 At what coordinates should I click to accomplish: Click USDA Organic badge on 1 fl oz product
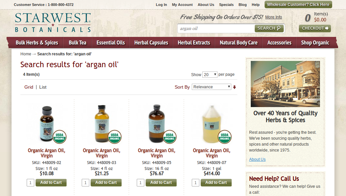pyautogui.click(x=60, y=137)
